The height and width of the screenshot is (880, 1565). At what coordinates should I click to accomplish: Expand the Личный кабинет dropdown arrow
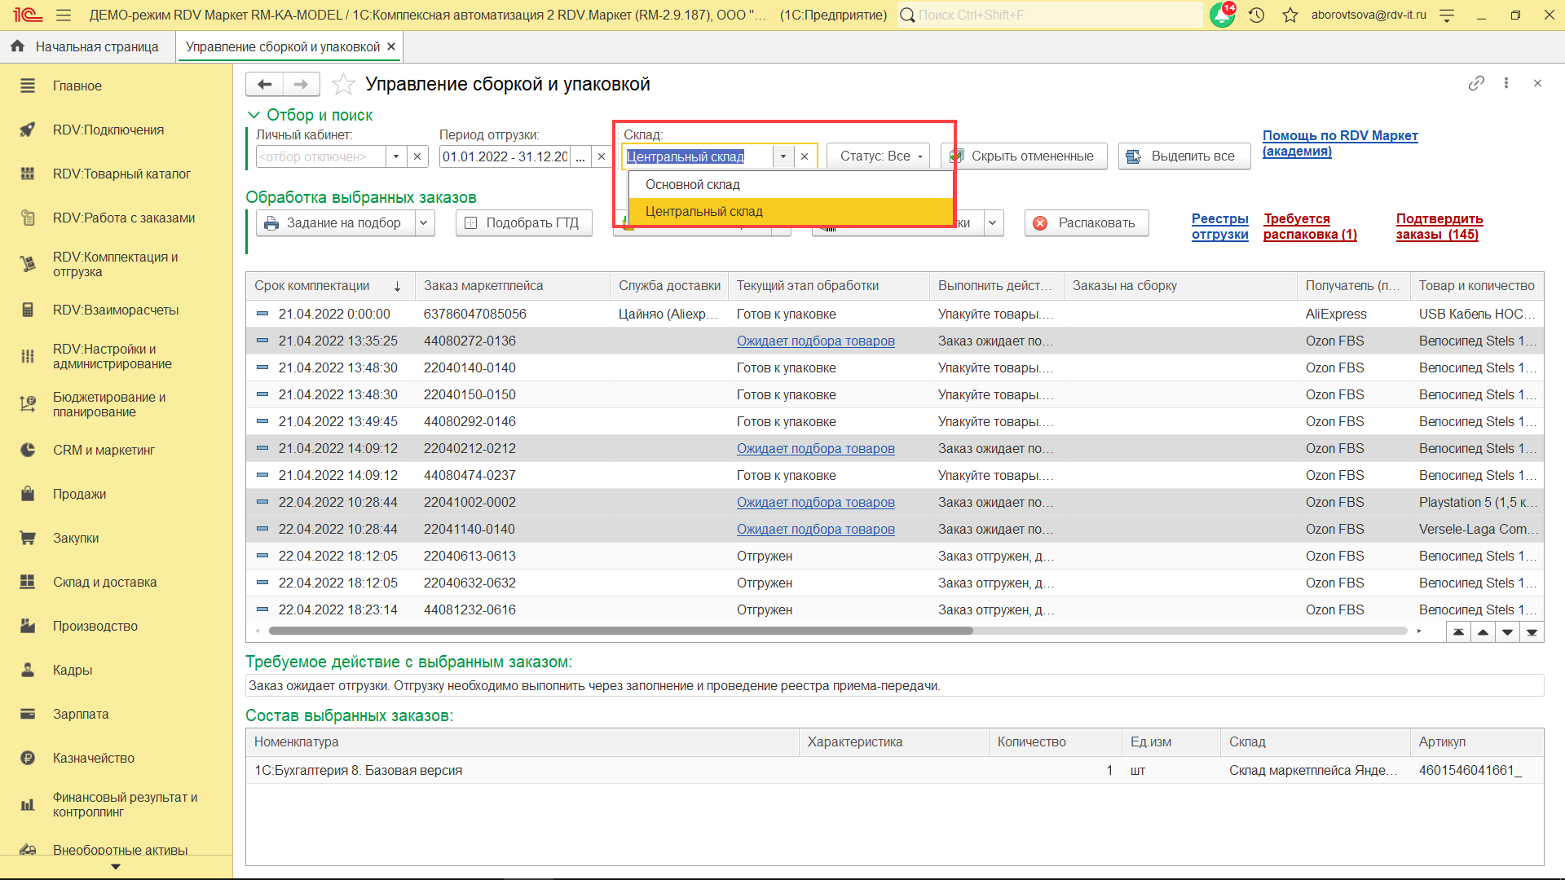click(396, 156)
